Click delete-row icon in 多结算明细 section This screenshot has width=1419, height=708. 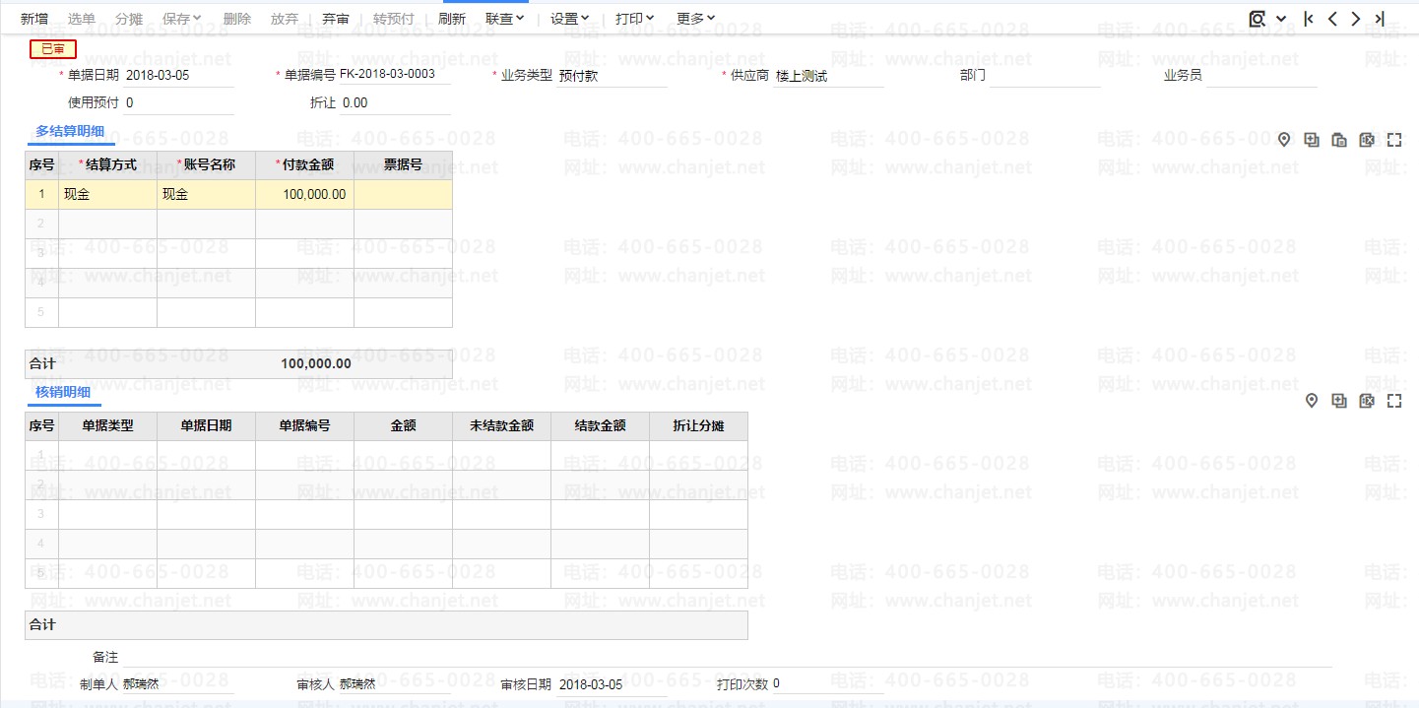coord(1367,140)
